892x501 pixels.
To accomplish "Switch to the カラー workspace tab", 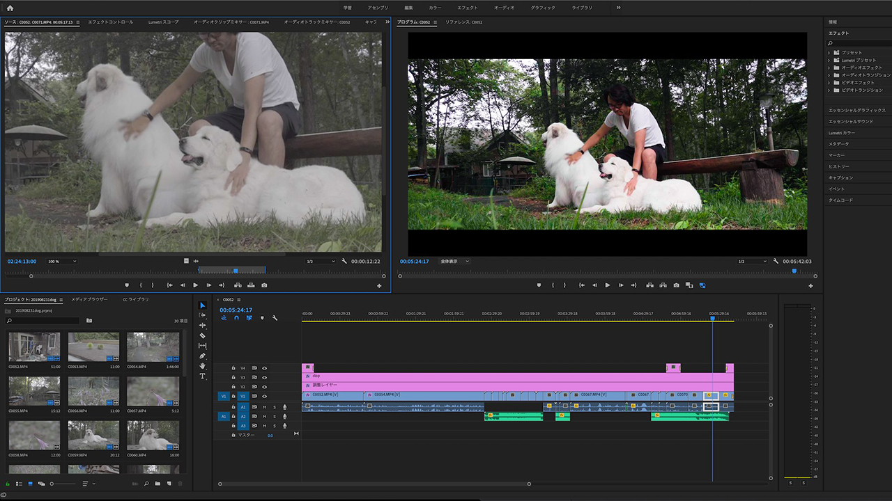I will coord(435,8).
